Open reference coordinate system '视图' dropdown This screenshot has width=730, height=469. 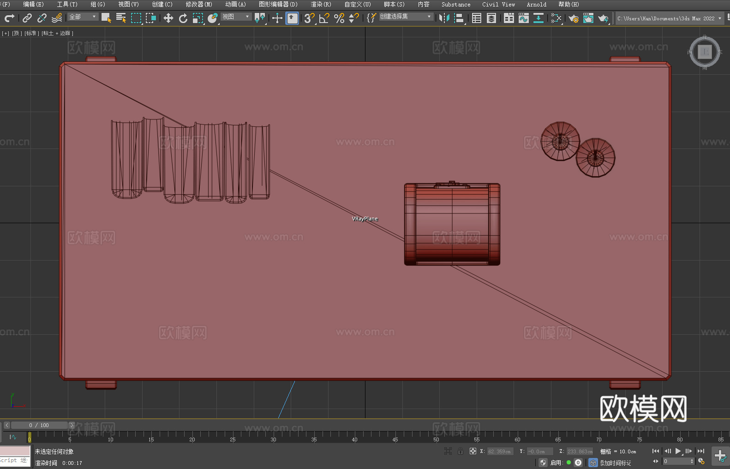(x=236, y=17)
